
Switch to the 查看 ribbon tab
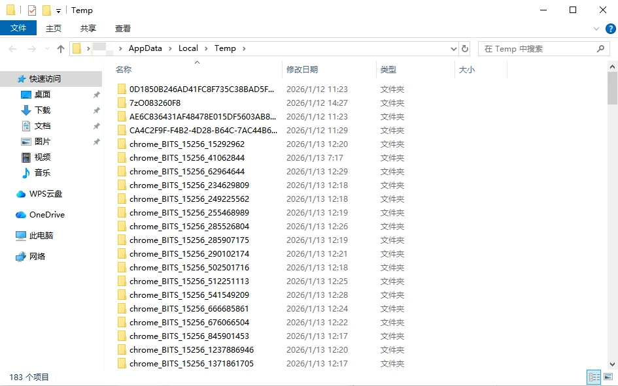[122, 28]
